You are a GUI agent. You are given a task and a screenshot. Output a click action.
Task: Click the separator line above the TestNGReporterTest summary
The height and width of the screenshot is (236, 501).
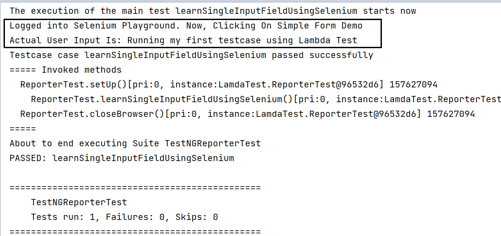pos(135,187)
